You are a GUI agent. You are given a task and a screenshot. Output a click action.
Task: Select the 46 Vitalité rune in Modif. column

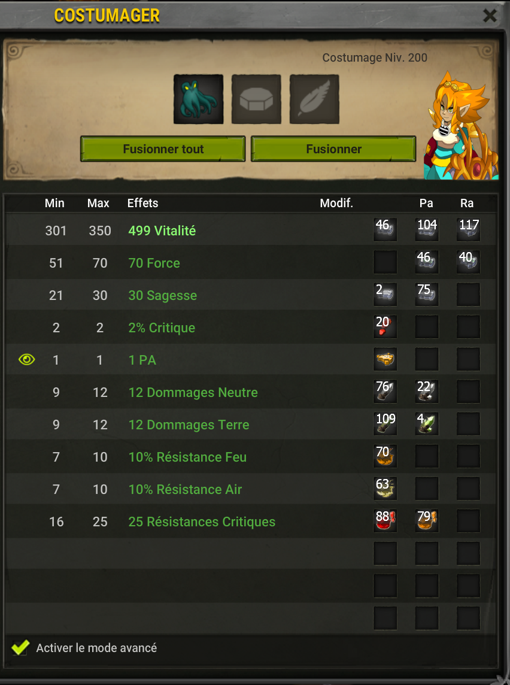[385, 230]
